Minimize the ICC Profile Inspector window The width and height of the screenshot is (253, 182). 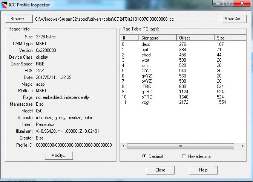[218, 3]
